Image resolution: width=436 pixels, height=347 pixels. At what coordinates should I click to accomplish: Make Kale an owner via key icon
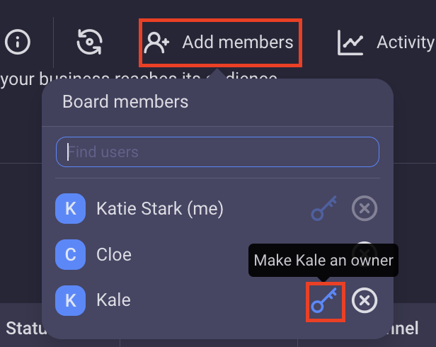[325, 301]
